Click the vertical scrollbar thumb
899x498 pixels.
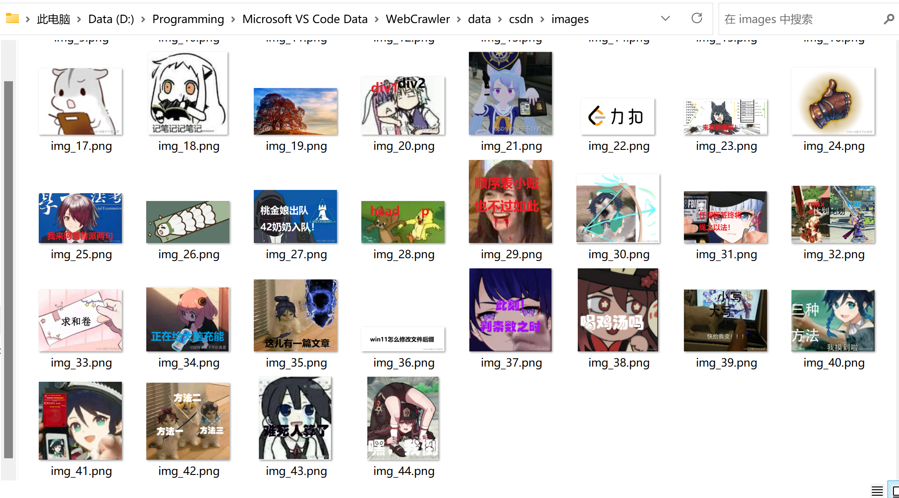coord(8,270)
